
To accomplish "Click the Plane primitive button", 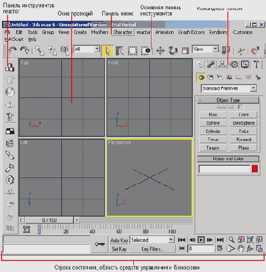I will 244,148.
